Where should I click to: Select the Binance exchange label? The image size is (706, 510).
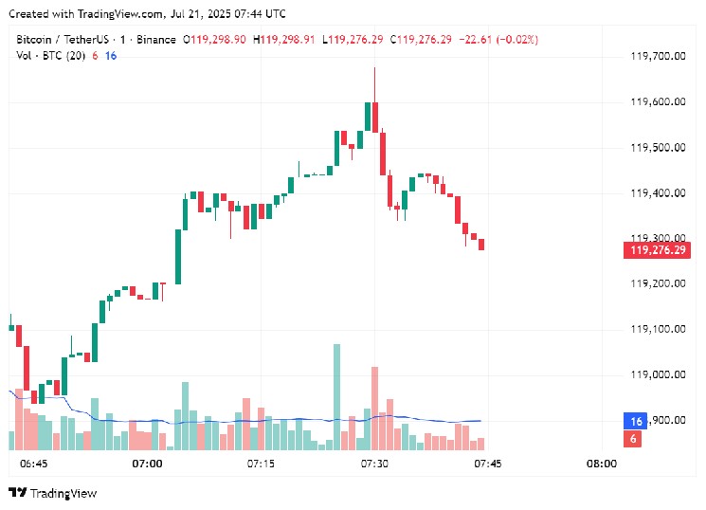(154, 39)
